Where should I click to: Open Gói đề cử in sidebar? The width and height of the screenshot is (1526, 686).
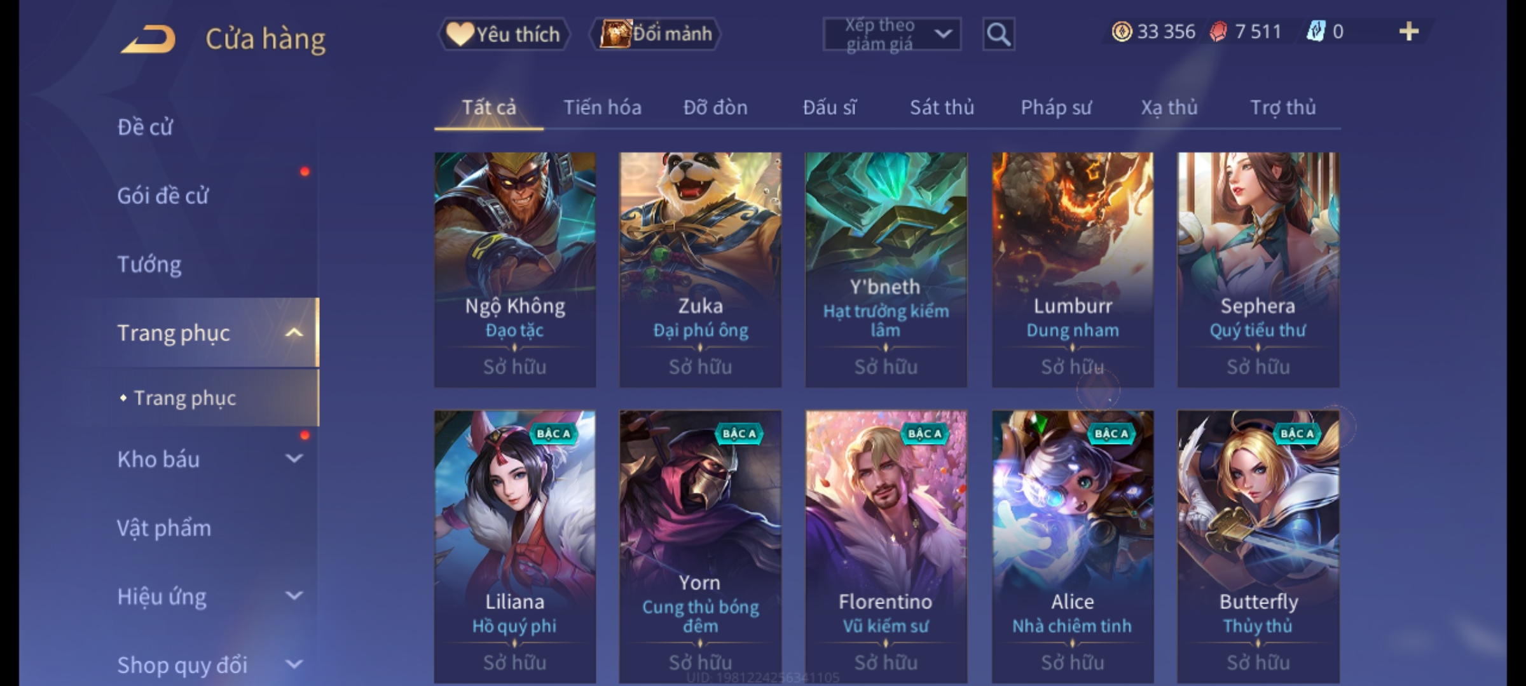(x=163, y=196)
